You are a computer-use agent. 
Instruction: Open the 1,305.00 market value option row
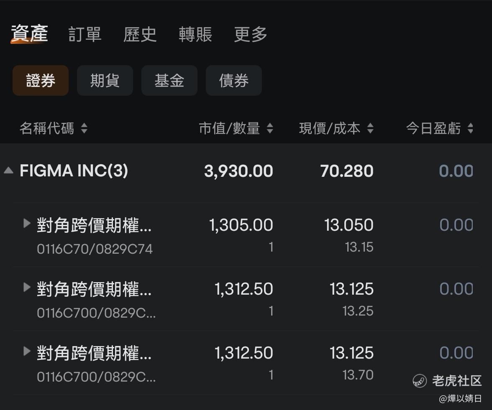(x=246, y=235)
